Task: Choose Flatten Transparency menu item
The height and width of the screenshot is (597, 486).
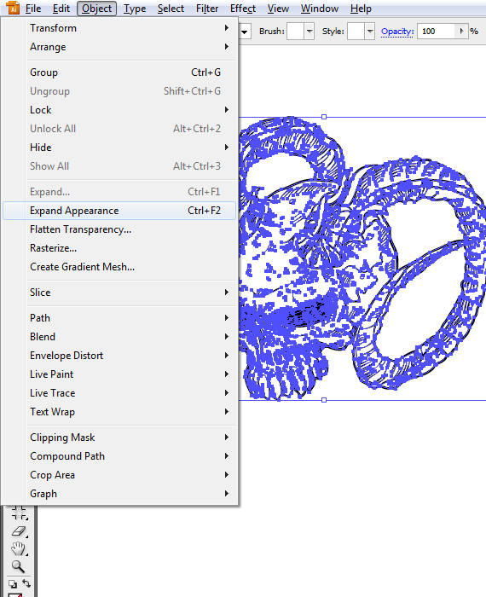Action: point(119,229)
